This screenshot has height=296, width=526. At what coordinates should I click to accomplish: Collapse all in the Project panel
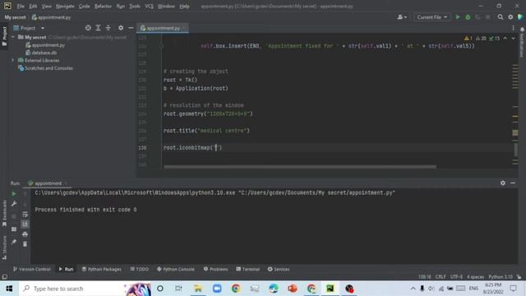tap(108, 28)
